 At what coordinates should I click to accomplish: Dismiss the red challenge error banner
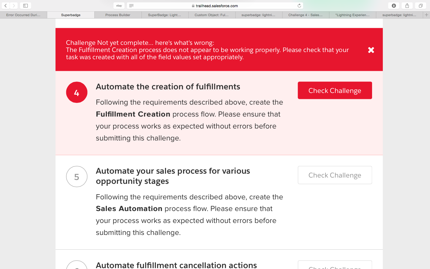[x=371, y=50]
